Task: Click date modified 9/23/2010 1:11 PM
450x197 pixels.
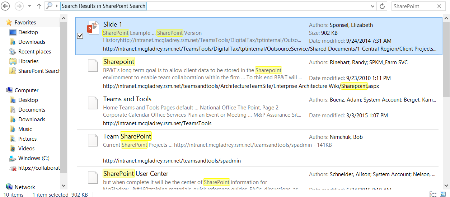Action: 350,78
